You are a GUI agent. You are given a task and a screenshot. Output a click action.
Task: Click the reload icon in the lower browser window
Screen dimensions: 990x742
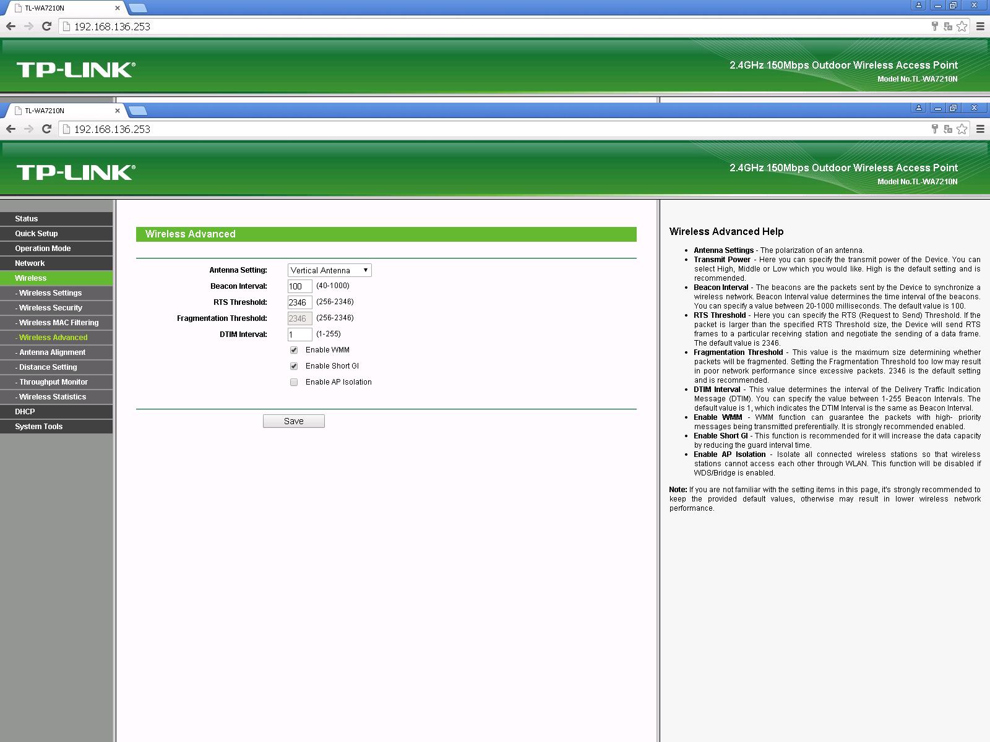tap(46, 129)
